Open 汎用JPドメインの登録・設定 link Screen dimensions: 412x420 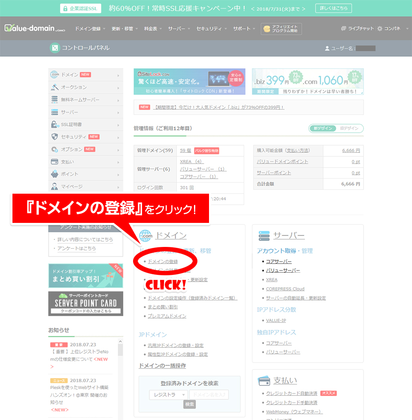tap(176, 346)
